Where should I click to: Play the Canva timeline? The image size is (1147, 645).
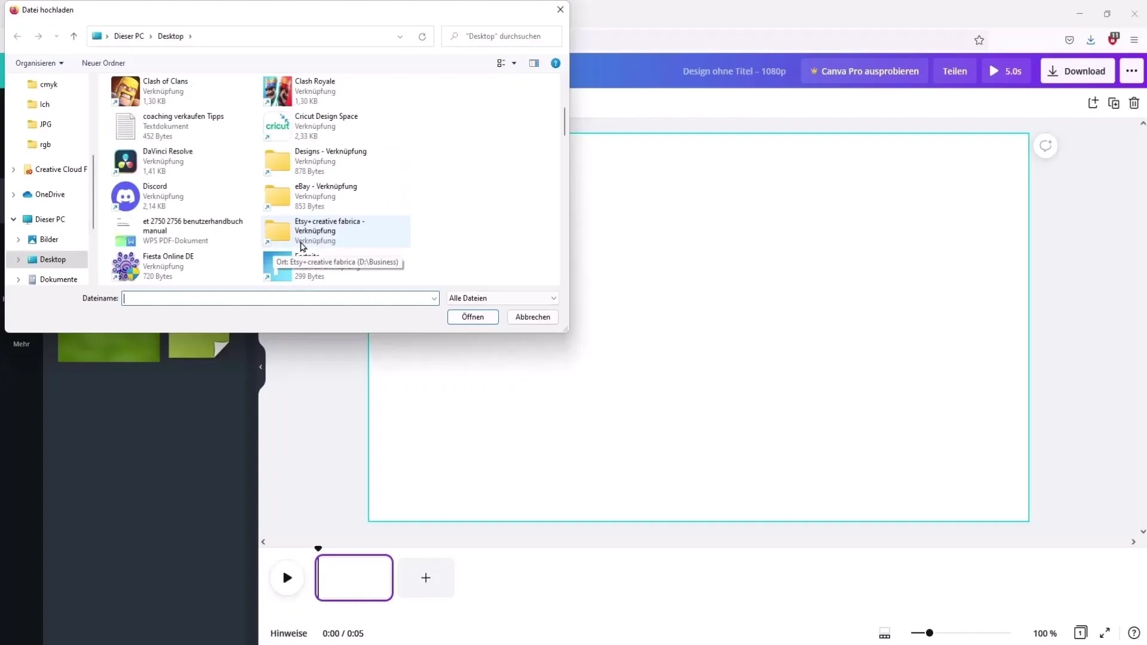point(287,578)
